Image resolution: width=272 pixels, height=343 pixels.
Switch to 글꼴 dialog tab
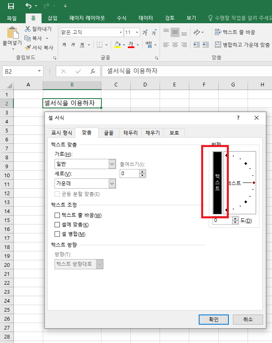point(109,133)
